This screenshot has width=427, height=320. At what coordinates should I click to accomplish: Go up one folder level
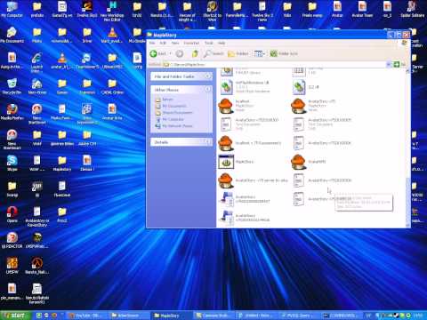tap(195, 53)
